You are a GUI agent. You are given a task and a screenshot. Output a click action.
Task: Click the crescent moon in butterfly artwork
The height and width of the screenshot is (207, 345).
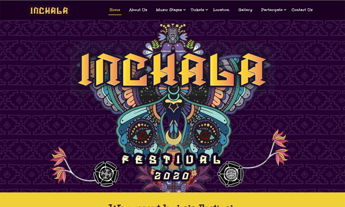[174, 137]
